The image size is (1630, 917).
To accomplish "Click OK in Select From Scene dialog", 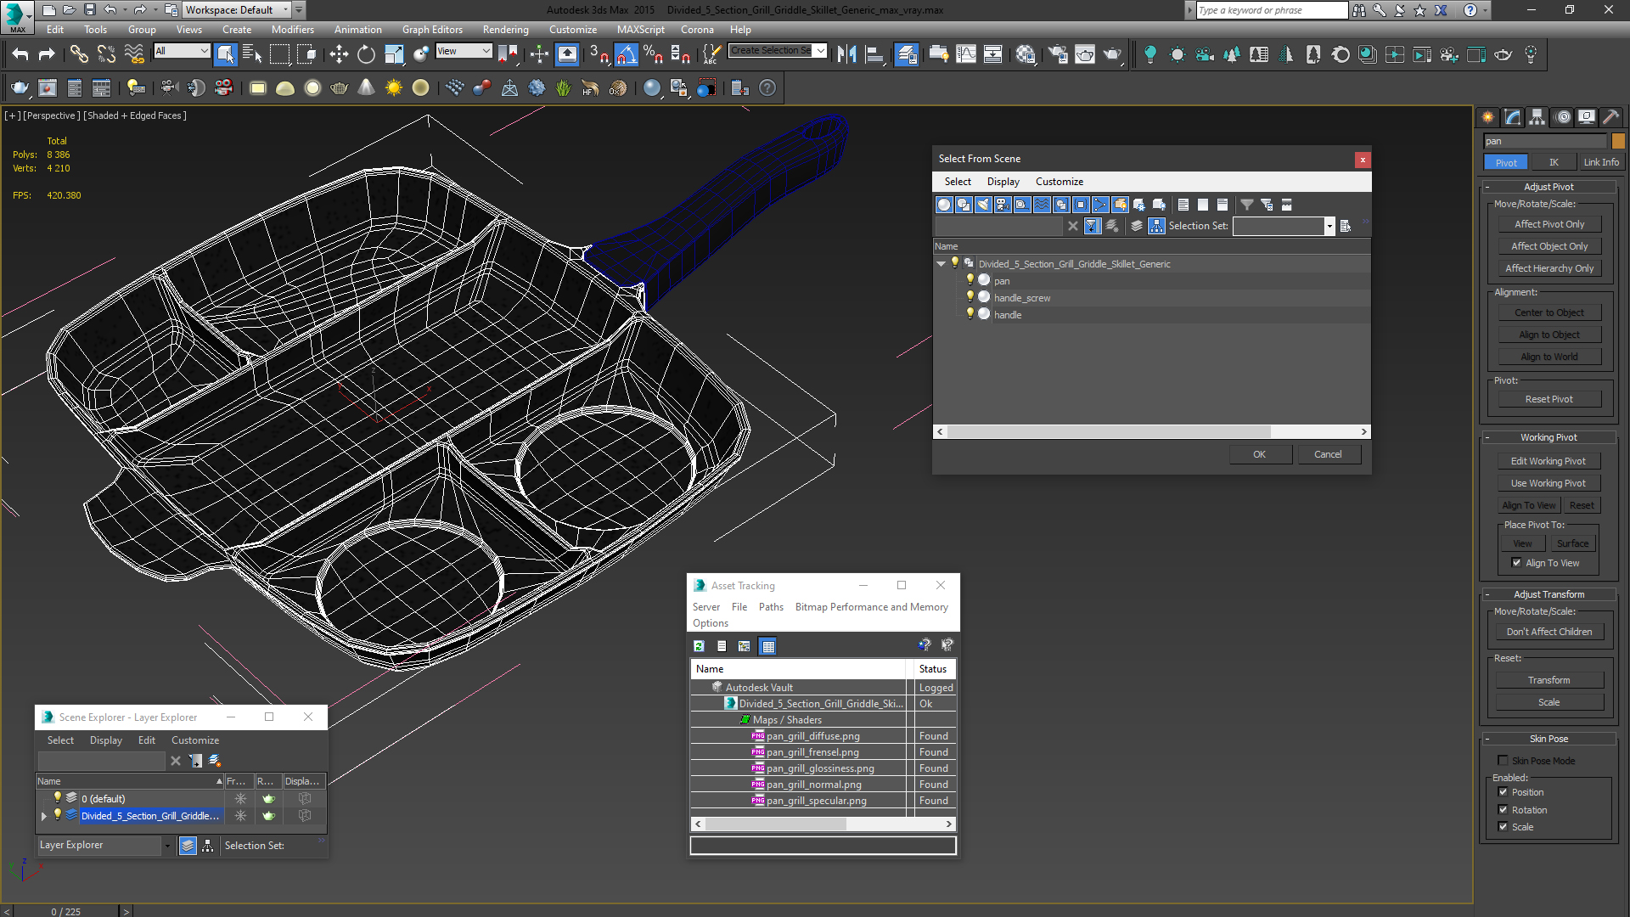I will pos(1260,454).
